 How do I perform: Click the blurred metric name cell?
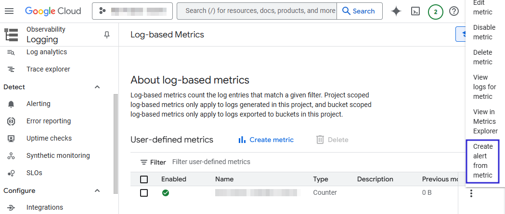click(x=258, y=193)
